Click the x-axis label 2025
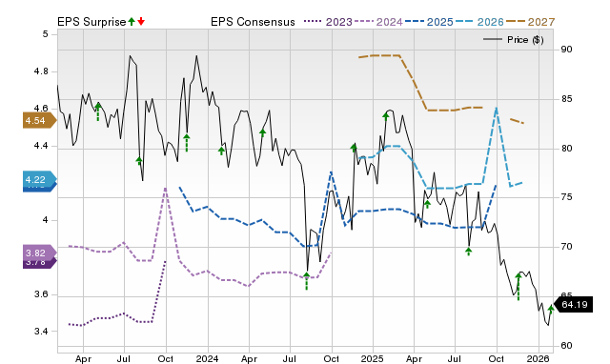Image resolution: width=610 pixels, height=364 pixels. [372, 358]
